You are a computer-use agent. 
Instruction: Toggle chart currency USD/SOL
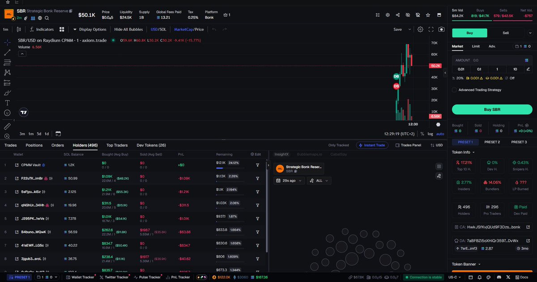click(158, 29)
